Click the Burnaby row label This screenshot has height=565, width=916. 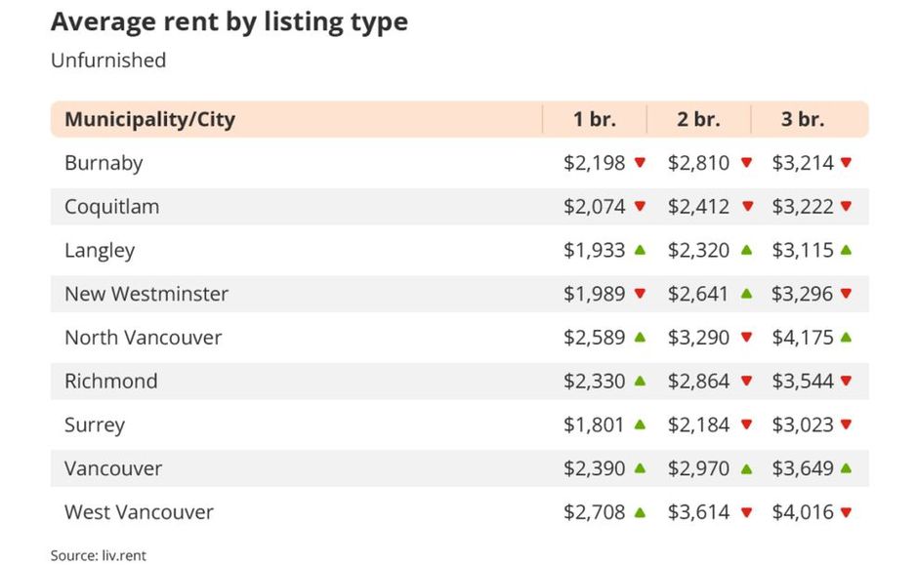pyautogui.click(x=104, y=163)
